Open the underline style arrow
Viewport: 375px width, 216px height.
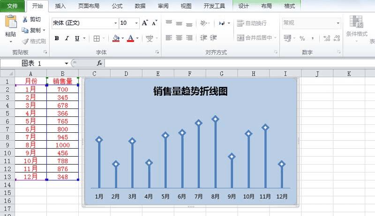pyautogui.click(x=84, y=38)
